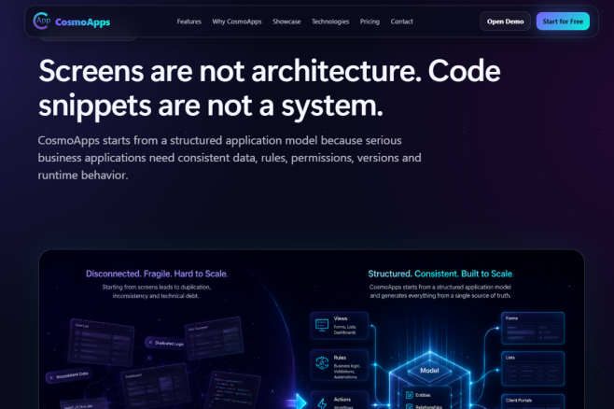
Task: Open the Pricing page link
Action: click(370, 21)
